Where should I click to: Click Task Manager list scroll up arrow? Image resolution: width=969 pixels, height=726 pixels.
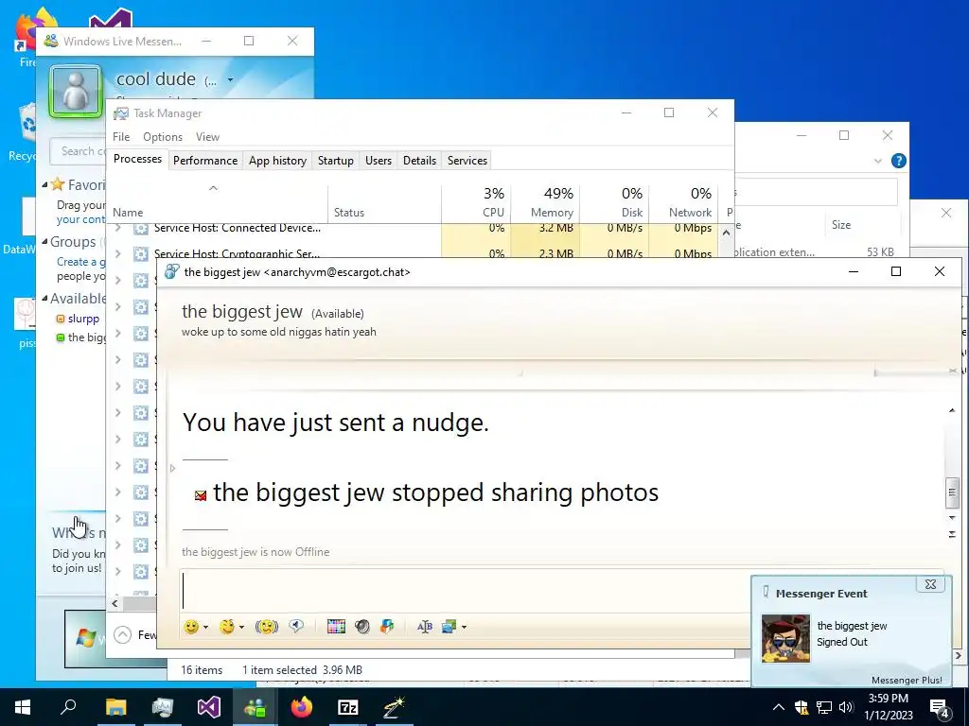726,233
